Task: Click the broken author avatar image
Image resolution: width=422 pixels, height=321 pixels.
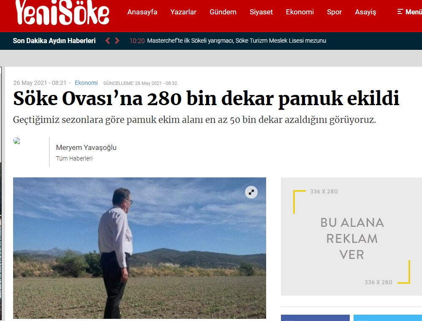Action: (17, 141)
